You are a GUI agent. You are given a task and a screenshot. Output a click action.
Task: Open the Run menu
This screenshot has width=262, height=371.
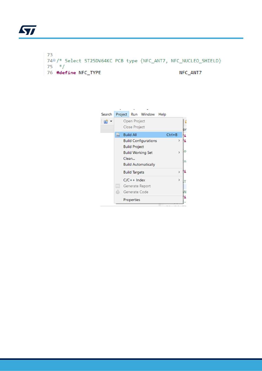134,114
